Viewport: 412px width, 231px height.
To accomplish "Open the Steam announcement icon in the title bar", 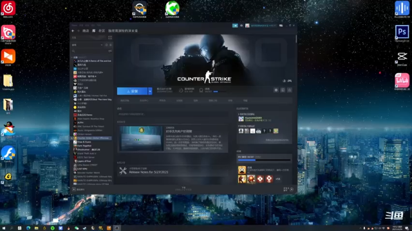I will [x=235, y=26].
